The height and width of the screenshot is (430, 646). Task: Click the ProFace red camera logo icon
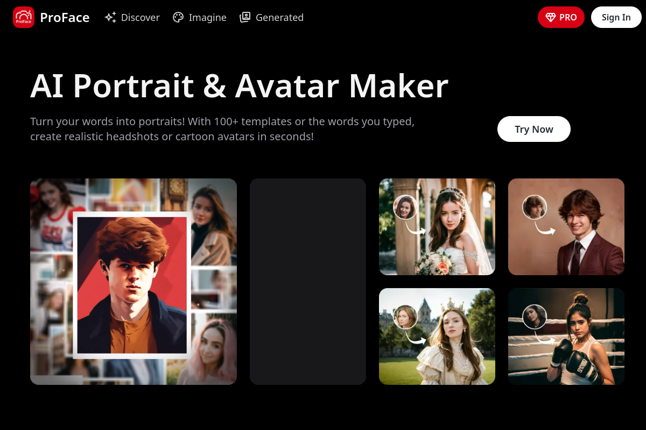coord(24,17)
